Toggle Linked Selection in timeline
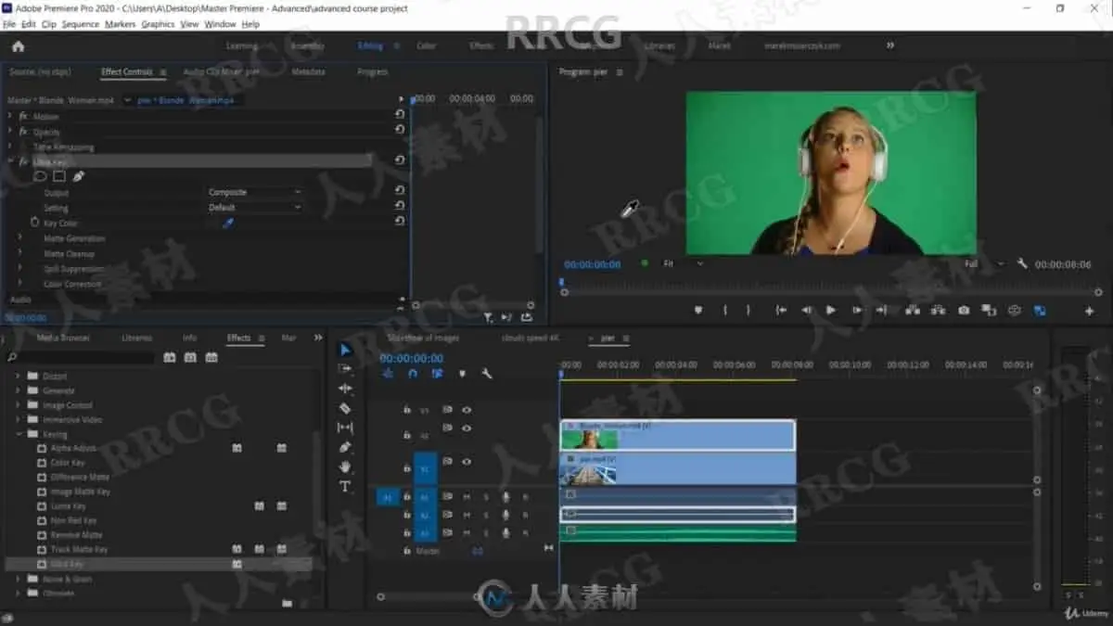Screen dimensions: 1113x626 click(x=437, y=374)
